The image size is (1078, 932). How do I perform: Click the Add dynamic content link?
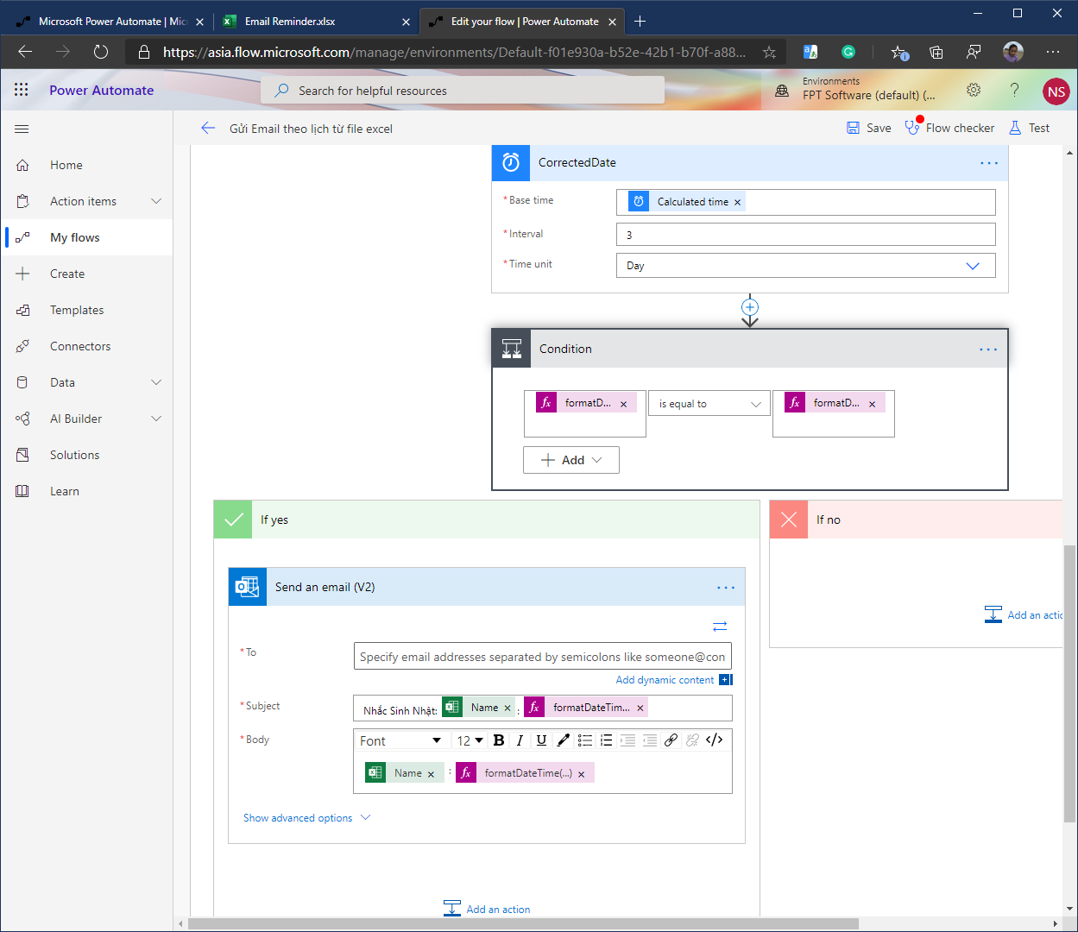(665, 680)
